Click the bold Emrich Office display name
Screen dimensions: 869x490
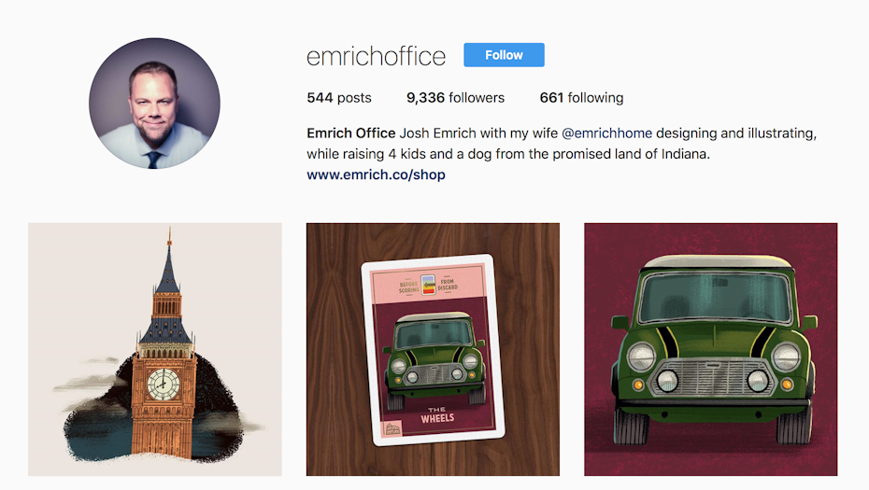click(x=350, y=133)
